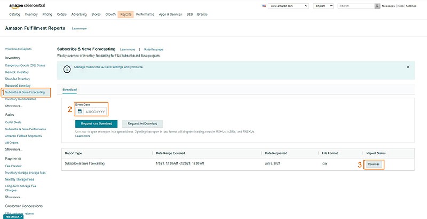Open the Orders menu
Image resolution: width=427 pixels, height=219 pixels.
pyautogui.click(x=61, y=15)
